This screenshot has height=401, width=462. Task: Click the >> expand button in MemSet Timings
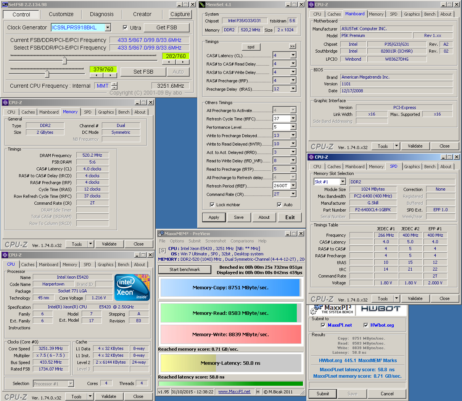(293, 46)
